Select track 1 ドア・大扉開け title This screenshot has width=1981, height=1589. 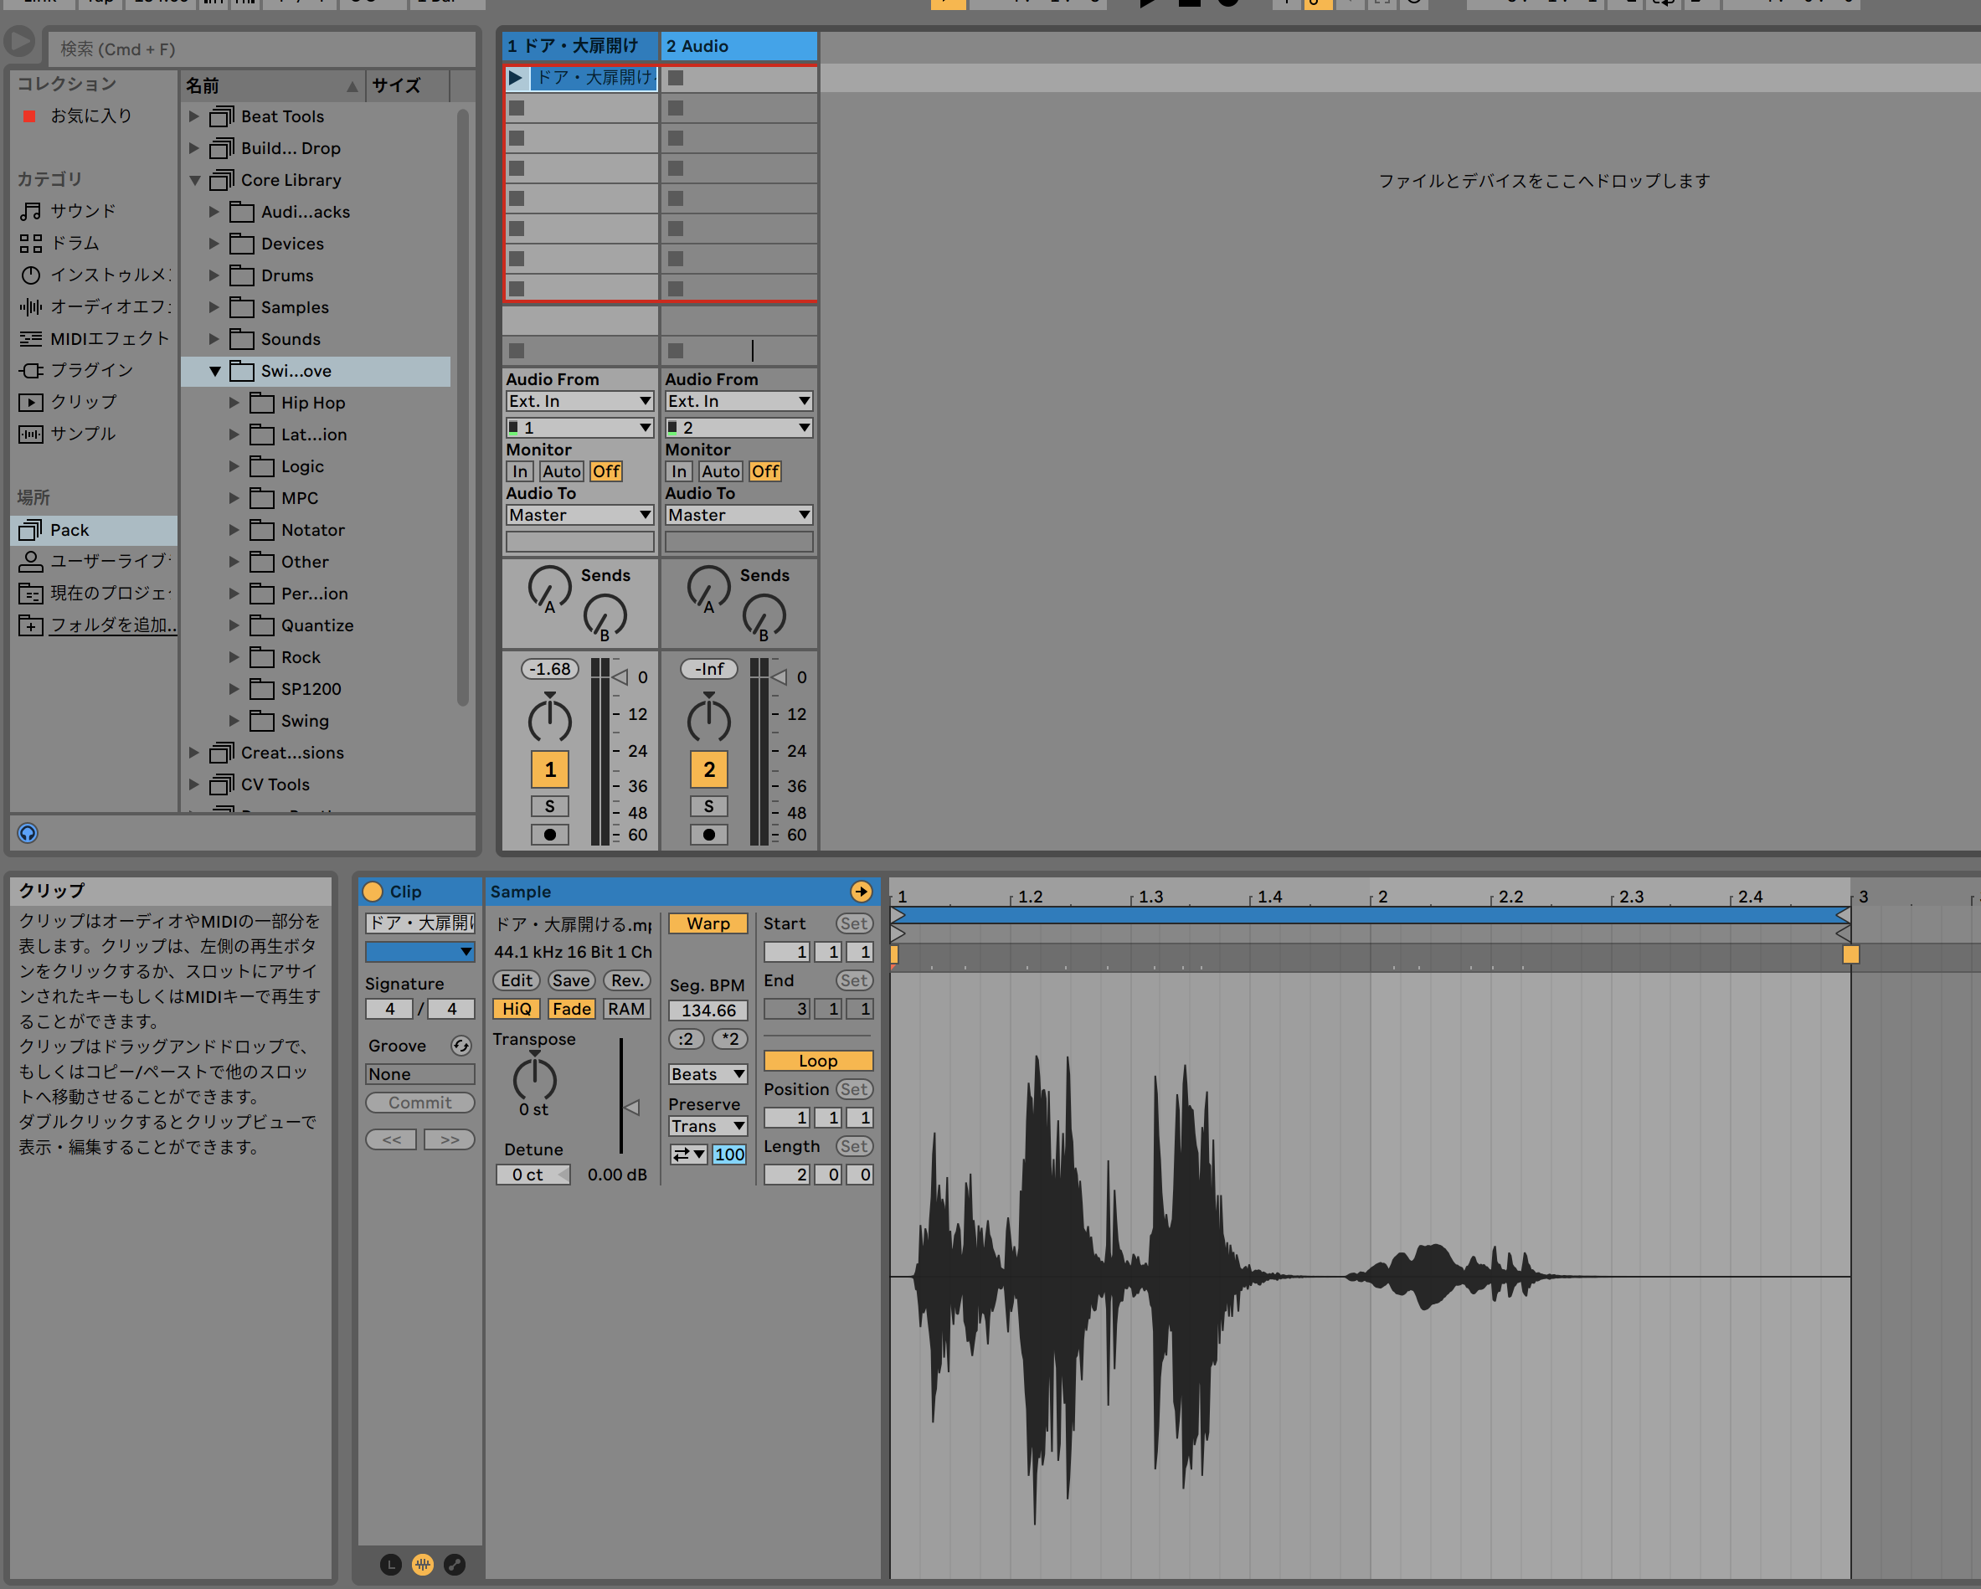579,46
